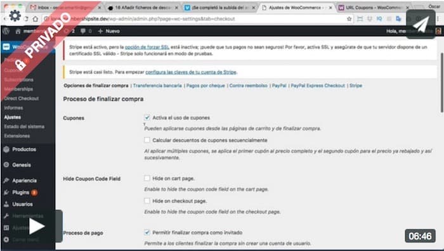Click the Nuevo plus button in admin bar
Viewport: 444px width, 251px height.
coord(108,31)
